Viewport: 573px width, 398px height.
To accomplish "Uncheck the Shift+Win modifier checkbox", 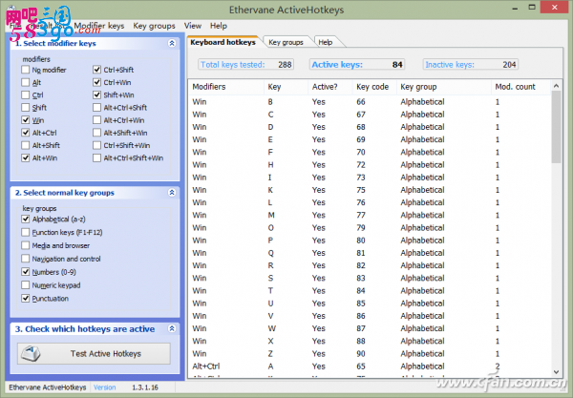I will tap(96, 94).
